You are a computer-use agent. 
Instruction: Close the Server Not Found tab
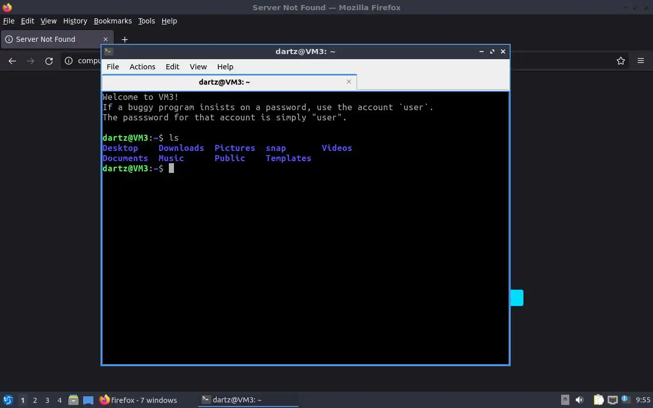106,39
